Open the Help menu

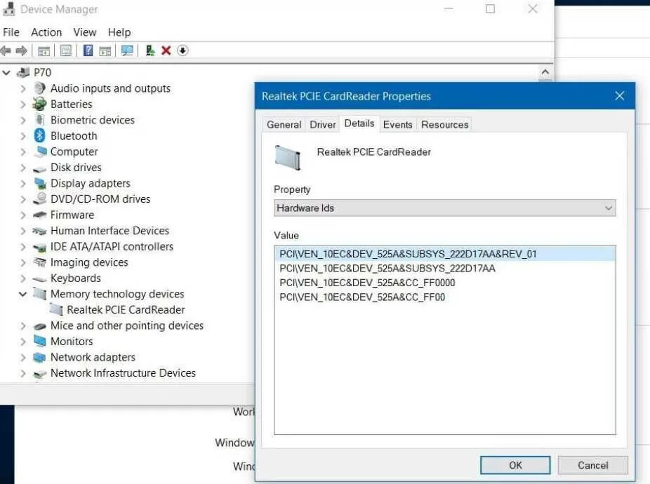coord(119,32)
